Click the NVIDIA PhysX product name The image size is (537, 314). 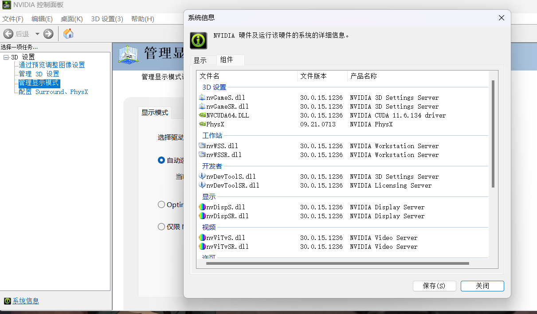(x=371, y=124)
